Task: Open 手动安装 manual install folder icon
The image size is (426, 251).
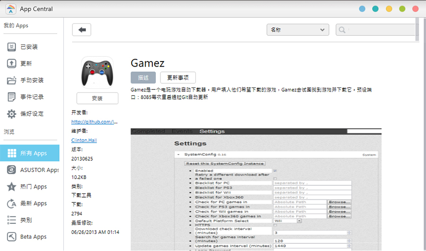Action: [12, 80]
